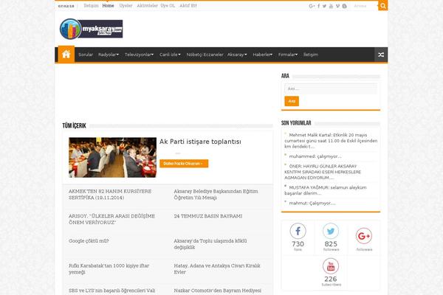Image resolution: width=443 pixels, height=295 pixels.
Task: Click the Facebook circle with 730 fans
Action: coord(298,231)
